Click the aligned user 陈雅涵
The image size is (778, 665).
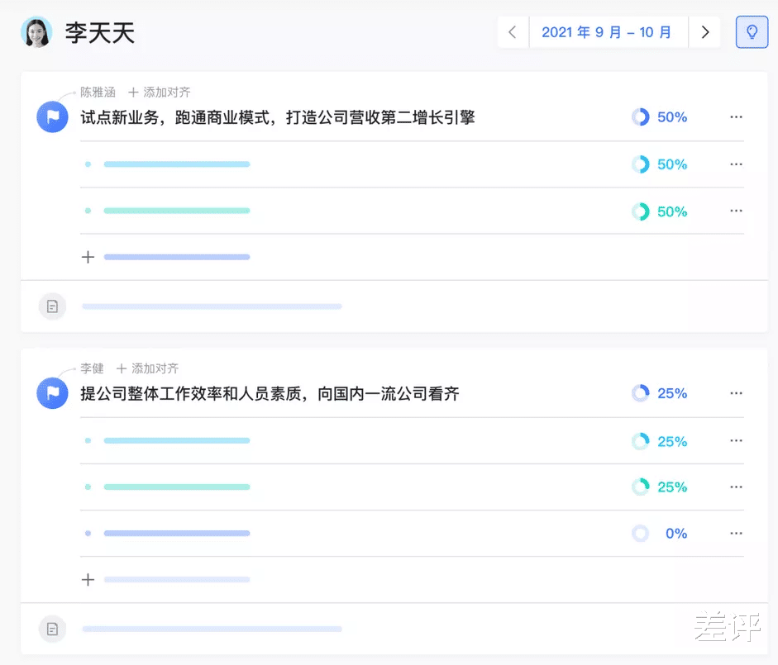pyautogui.click(x=98, y=92)
